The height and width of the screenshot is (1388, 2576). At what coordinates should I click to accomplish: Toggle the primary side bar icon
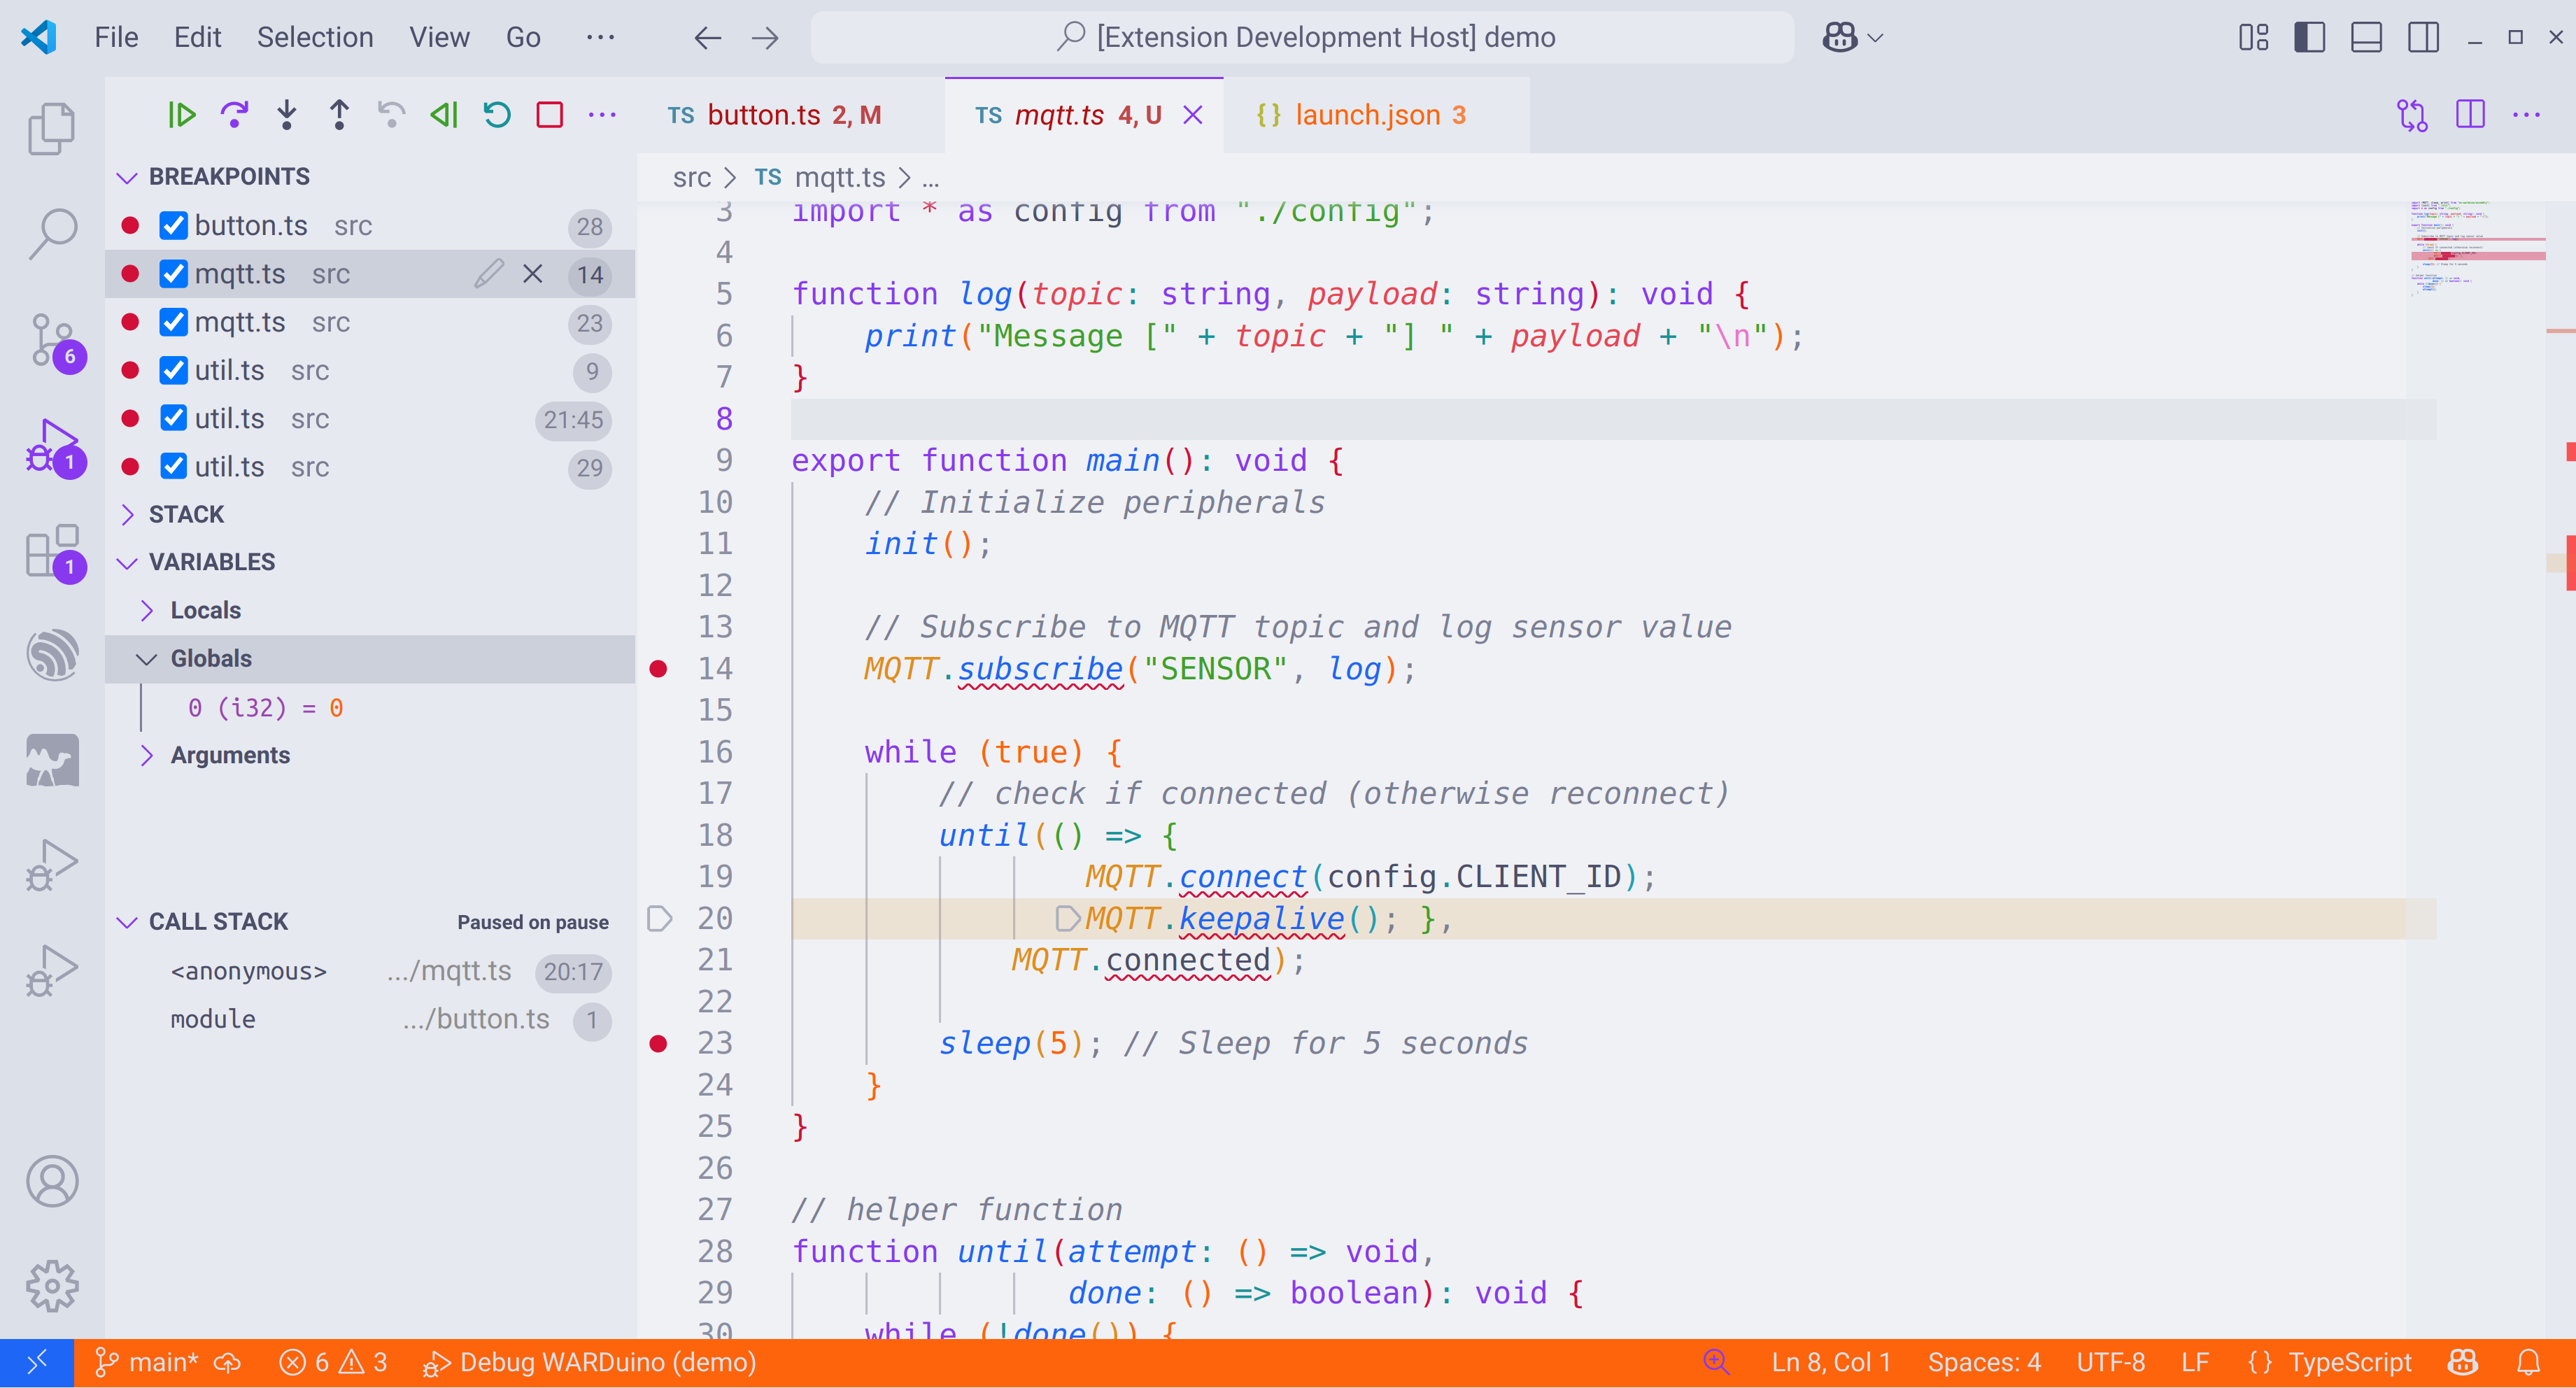tap(2310, 37)
